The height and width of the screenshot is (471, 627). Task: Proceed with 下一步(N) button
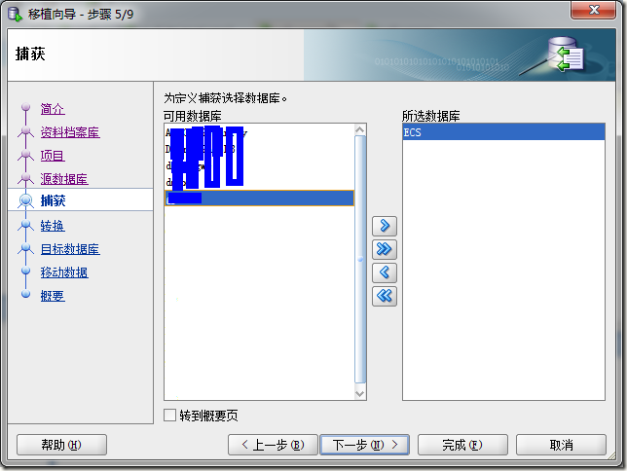(365, 445)
